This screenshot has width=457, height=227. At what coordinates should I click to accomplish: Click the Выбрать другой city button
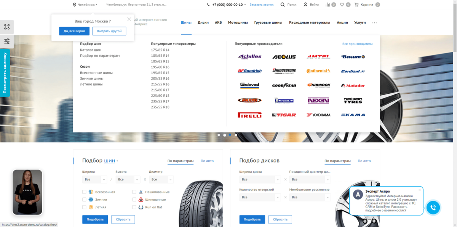click(109, 31)
